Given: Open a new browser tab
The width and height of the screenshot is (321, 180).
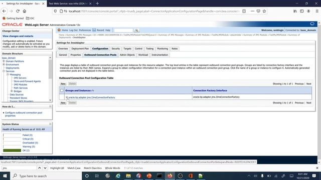Looking at the screenshot, I should [97, 3].
